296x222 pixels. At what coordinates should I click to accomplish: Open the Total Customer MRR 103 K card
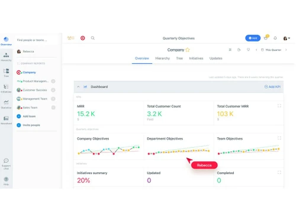point(249,113)
